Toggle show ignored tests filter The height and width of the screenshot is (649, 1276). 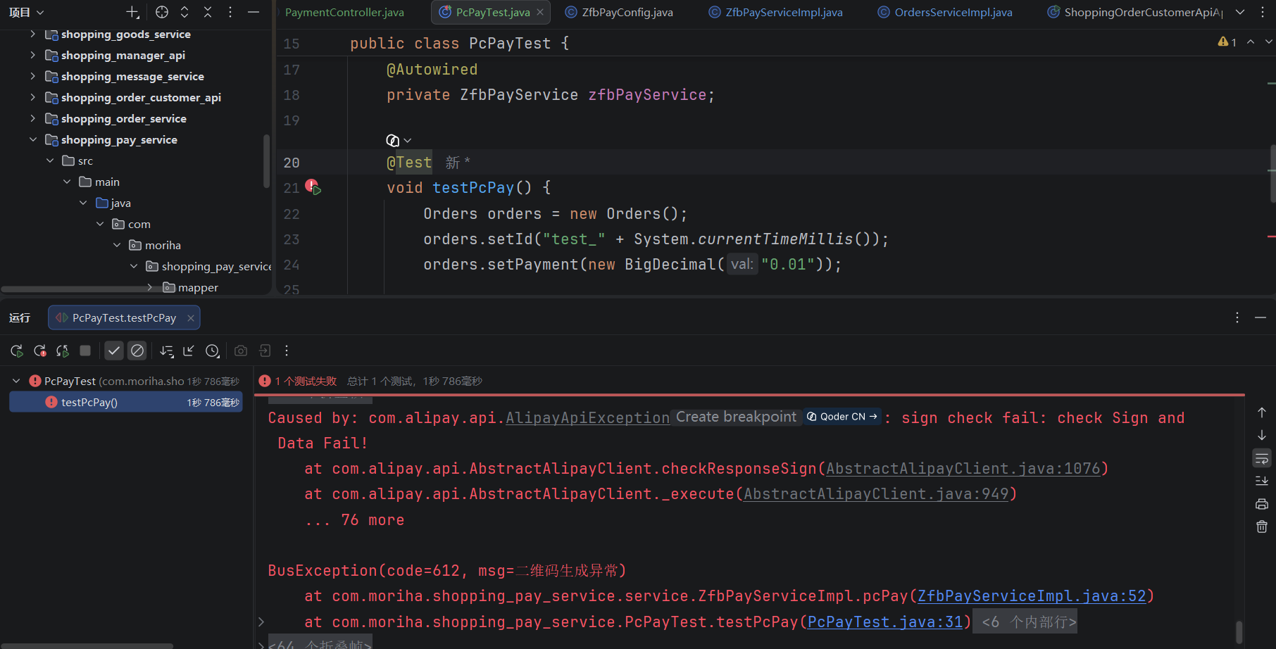point(137,351)
